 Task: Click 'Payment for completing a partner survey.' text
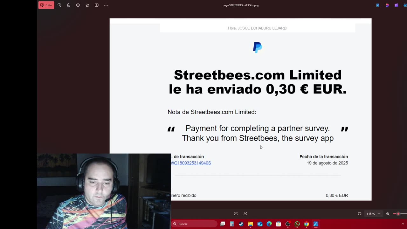[x=258, y=128]
